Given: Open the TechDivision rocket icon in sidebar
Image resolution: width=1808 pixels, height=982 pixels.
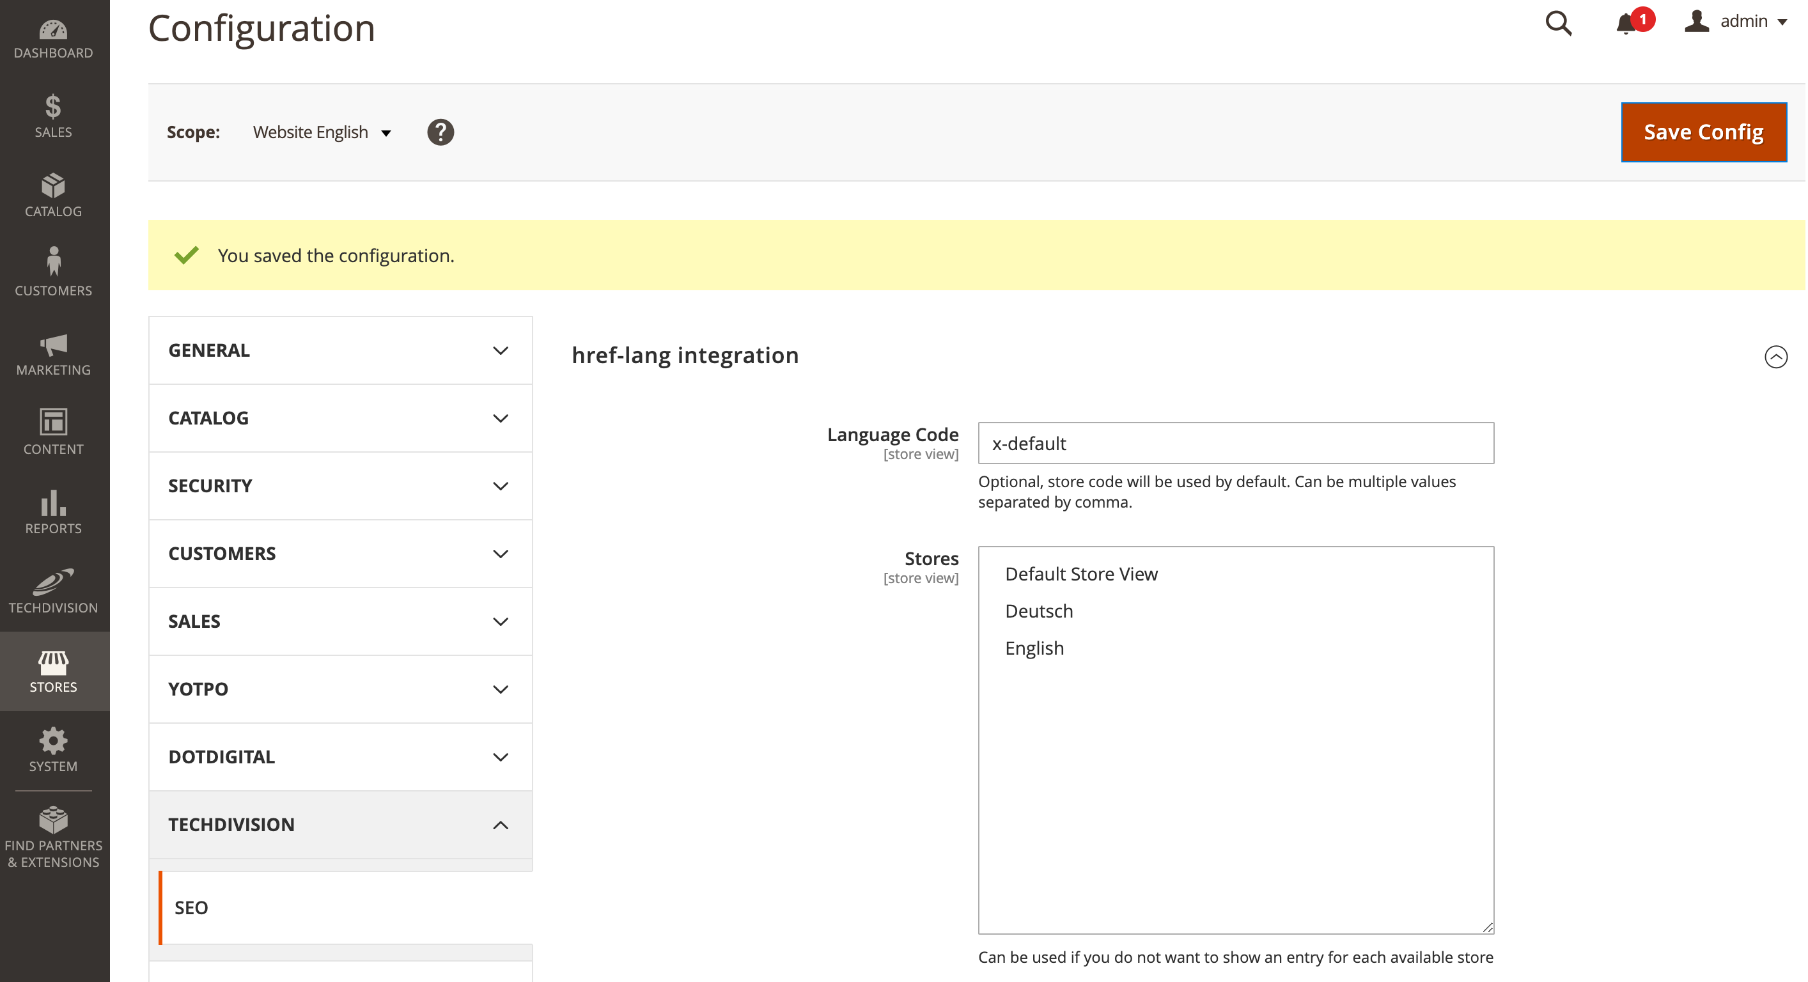Looking at the screenshot, I should pyautogui.click(x=53, y=588).
